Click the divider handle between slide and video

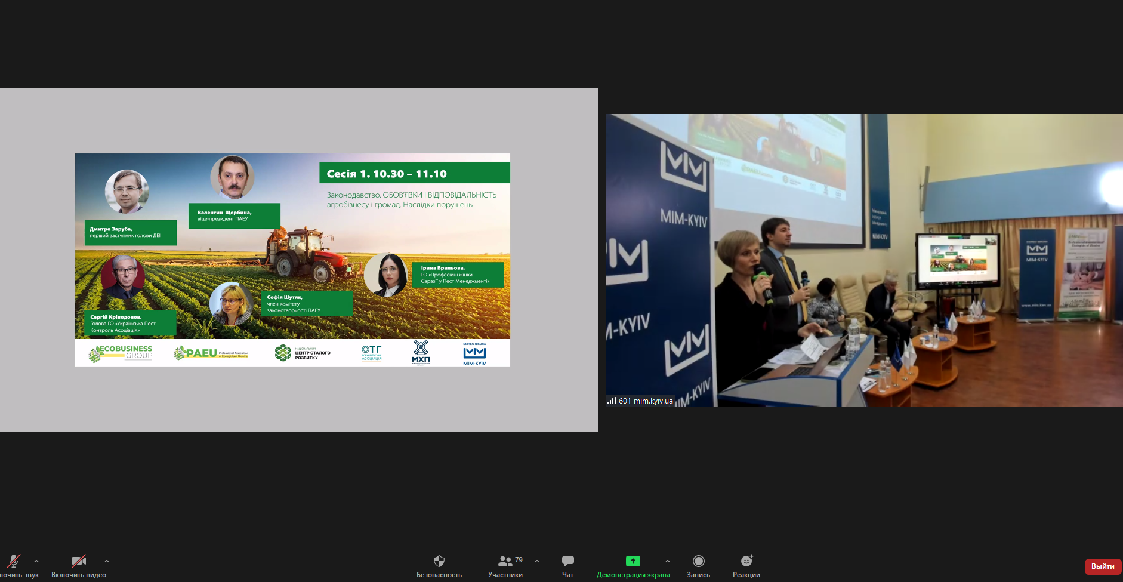point(602,260)
